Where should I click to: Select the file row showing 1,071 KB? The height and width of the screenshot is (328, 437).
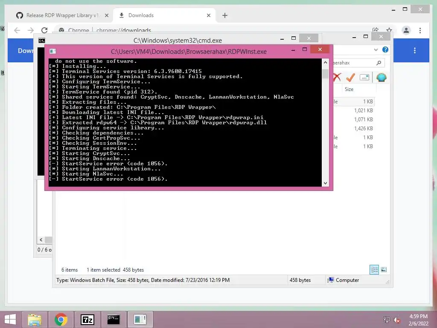[x=354, y=120]
